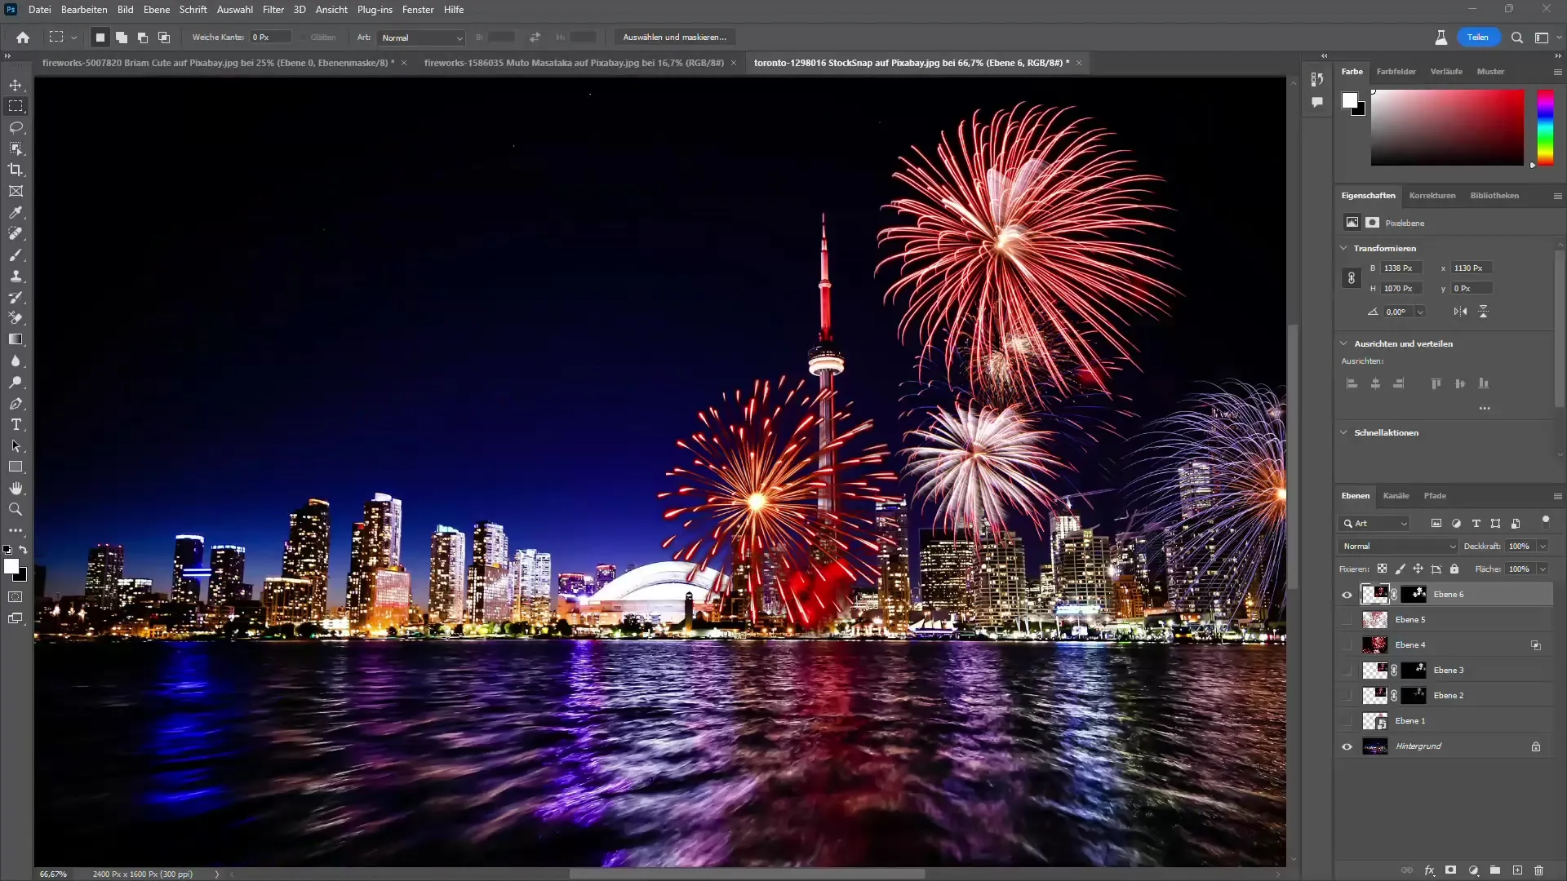Select the Gradient tool
1567x881 pixels.
point(15,340)
